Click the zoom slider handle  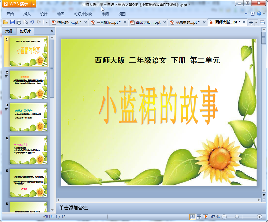tap(237, 217)
